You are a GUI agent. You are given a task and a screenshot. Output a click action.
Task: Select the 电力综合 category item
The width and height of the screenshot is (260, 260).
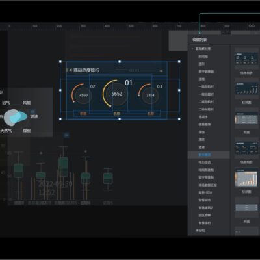click(205, 162)
